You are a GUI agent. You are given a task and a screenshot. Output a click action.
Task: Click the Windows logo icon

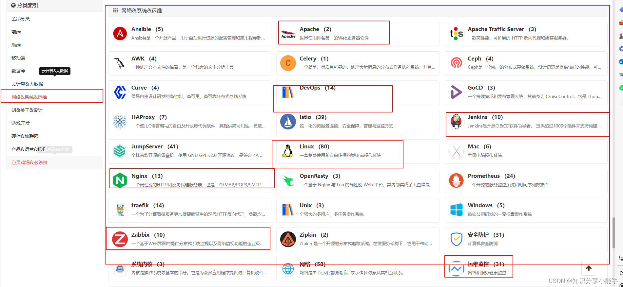[457, 210]
